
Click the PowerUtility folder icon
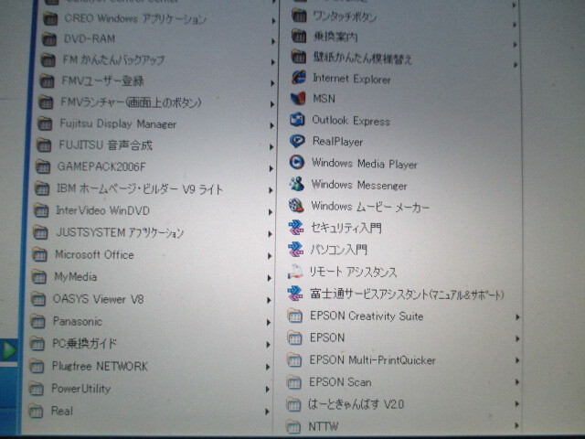[37, 389]
